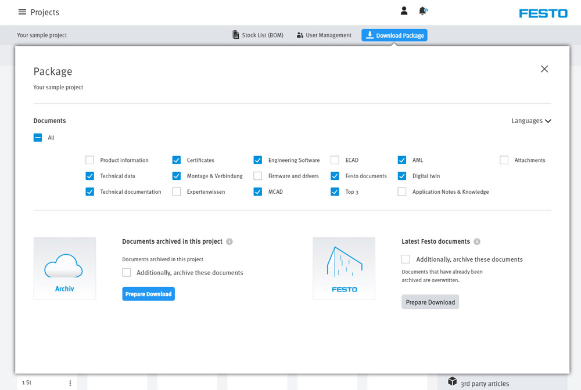Select the Archiv cloud thumbnail
The image size is (581, 390).
pos(64,268)
